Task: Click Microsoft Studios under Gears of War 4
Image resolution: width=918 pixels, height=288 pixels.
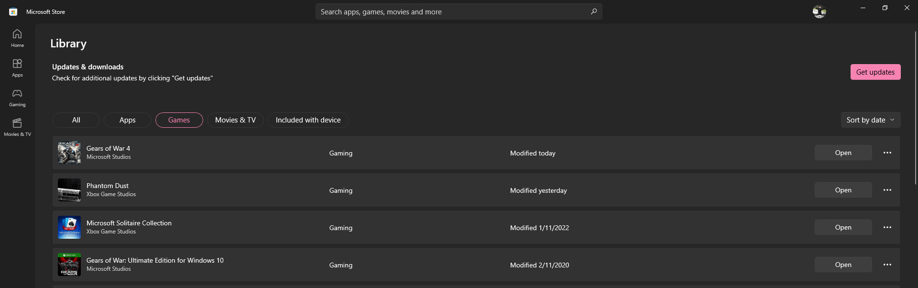Action: pos(109,157)
